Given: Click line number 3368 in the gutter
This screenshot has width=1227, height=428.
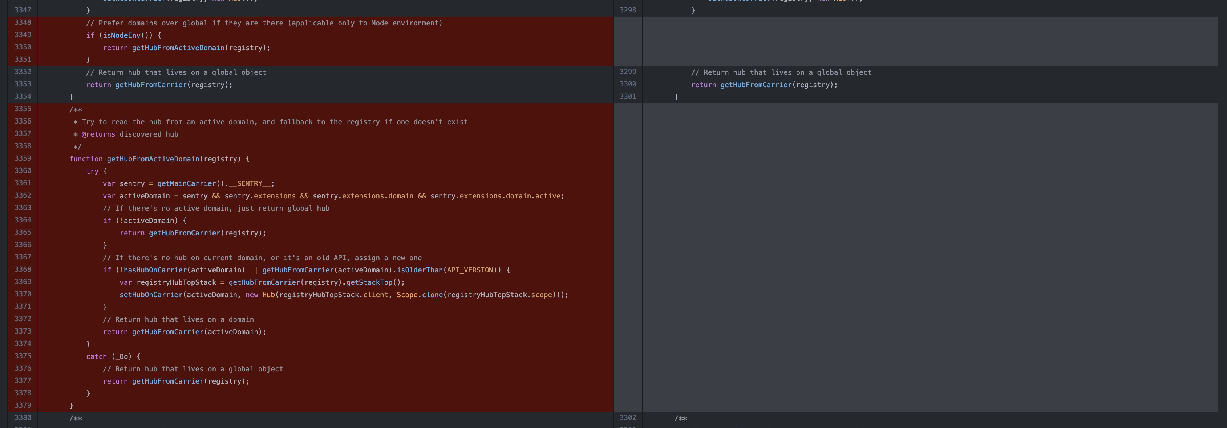Looking at the screenshot, I should pyautogui.click(x=23, y=270).
